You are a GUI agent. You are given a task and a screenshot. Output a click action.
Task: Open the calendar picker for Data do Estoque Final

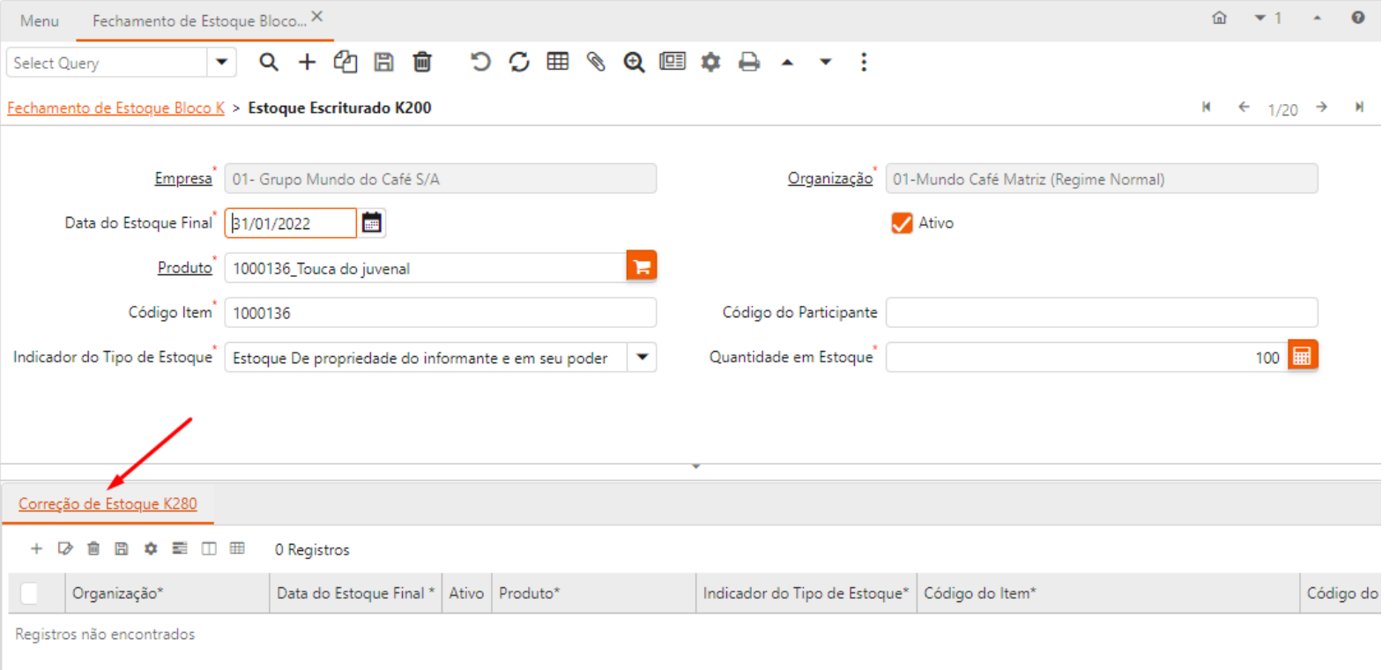coord(372,223)
